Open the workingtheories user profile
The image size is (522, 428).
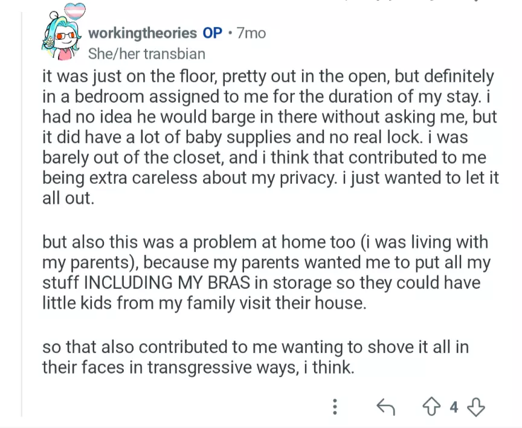143,33
